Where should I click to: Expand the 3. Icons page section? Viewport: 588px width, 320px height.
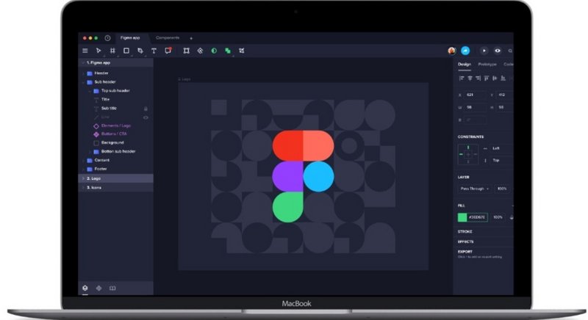pyautogui.click(x=83, y=187)
